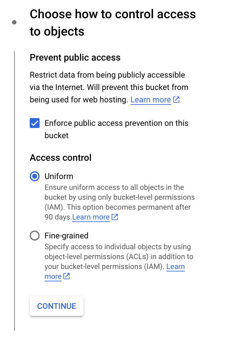Choose the Fine-grained radio button
Viewport: 235px width, 337px height.
tap(35, 236)
